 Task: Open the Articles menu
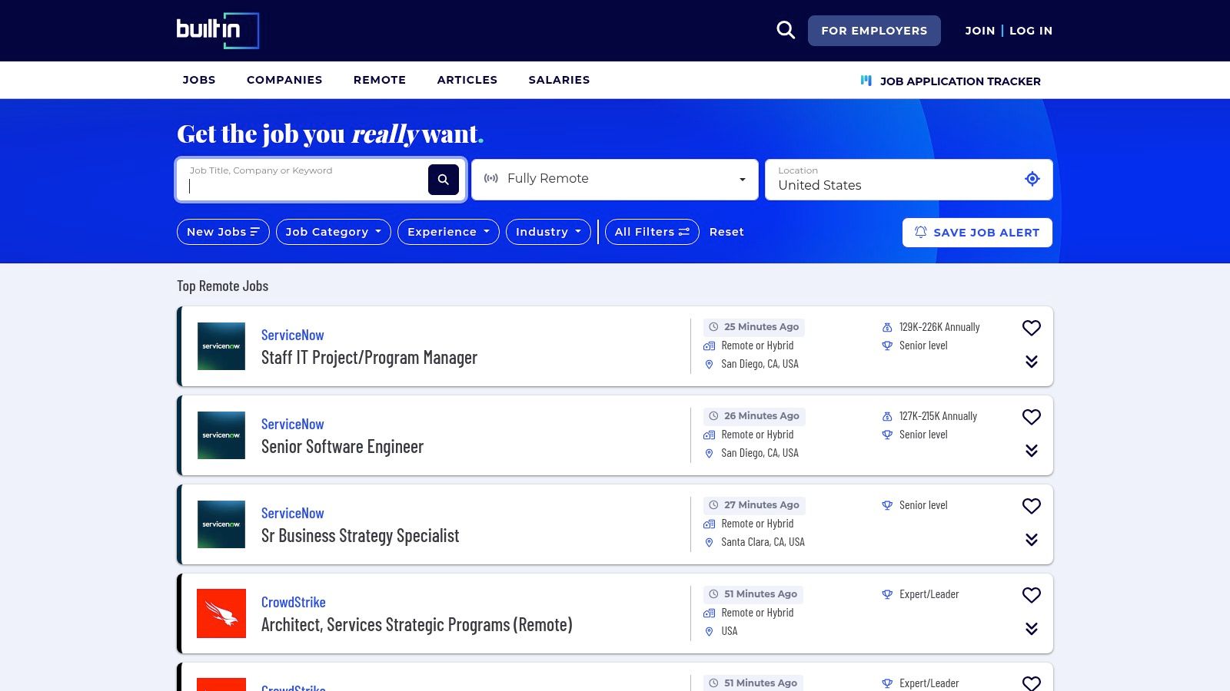click(x=467, y=80)
